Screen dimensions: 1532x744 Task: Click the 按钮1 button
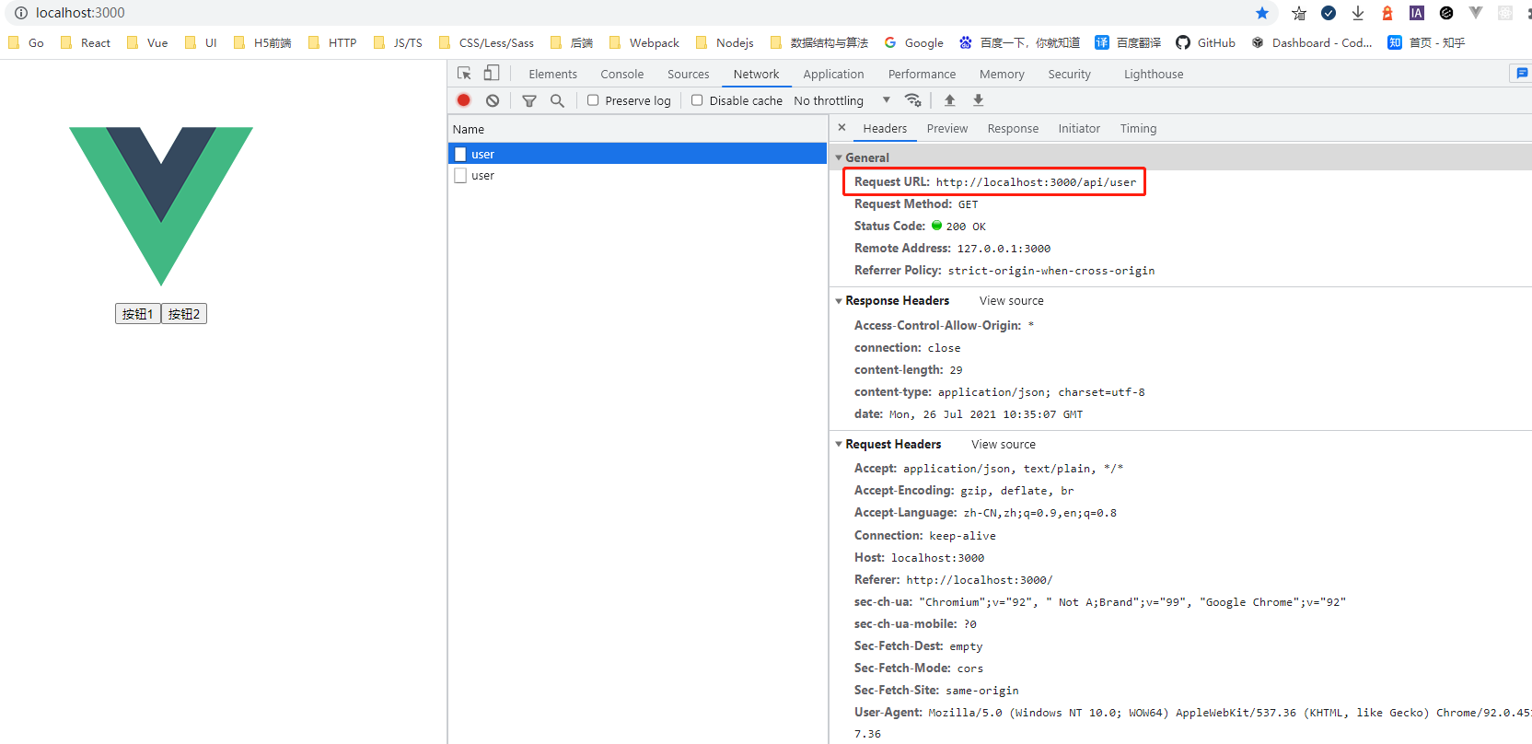pyautogui.click(x=138, y=314)
